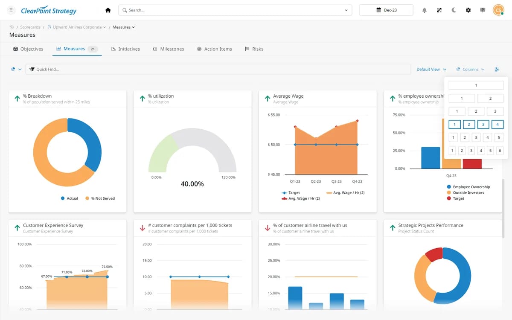Viewport: 512px width, 320px height.
Task: Select column 5 in five-column row
Action: tap(499, 137)
